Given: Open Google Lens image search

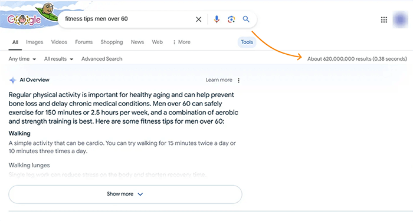Looking at the screenshot, I should click(x=231, y=19).
